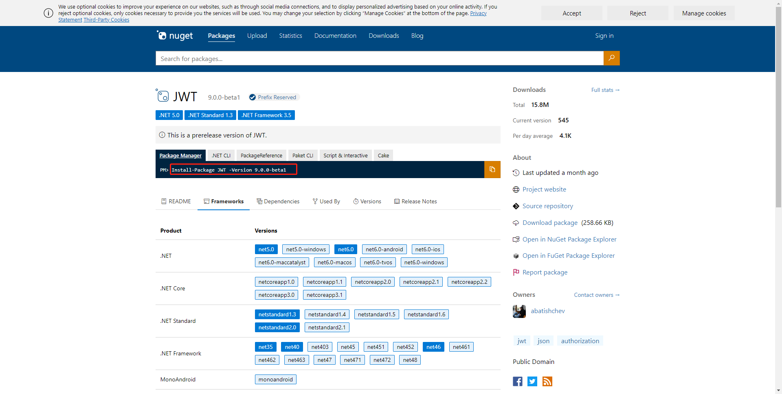Image resolution: width=782 pixels, height=394 pixels.
Task: Copy the Install-Package command with the copy icon
Action: tap(492, 170)
